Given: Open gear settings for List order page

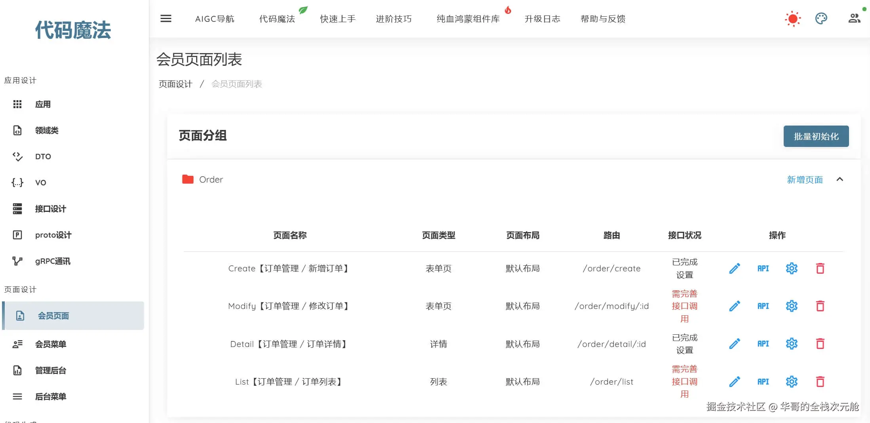Looking at the screenshot, I should click(x=792, y=382).
